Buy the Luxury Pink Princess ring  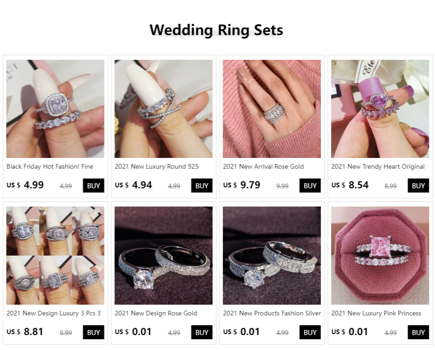click(418, 332)
